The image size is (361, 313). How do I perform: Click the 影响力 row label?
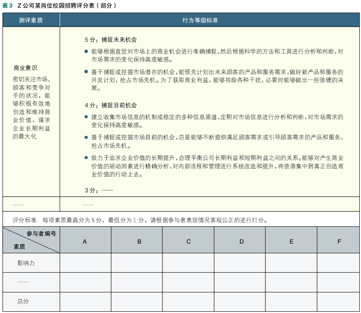[26, 263]
